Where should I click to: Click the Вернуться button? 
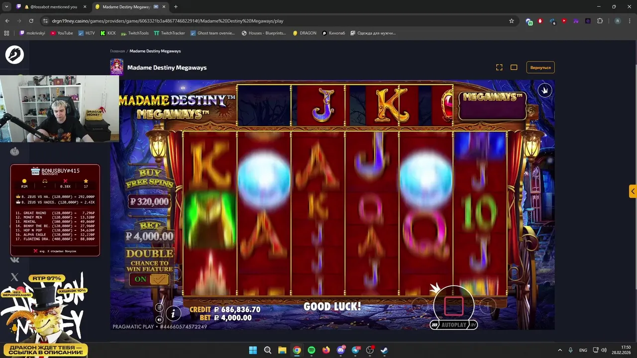click(540, 67)
